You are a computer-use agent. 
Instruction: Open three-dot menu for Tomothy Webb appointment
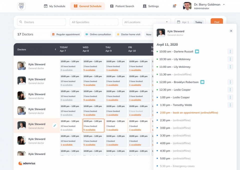point(230,105)
